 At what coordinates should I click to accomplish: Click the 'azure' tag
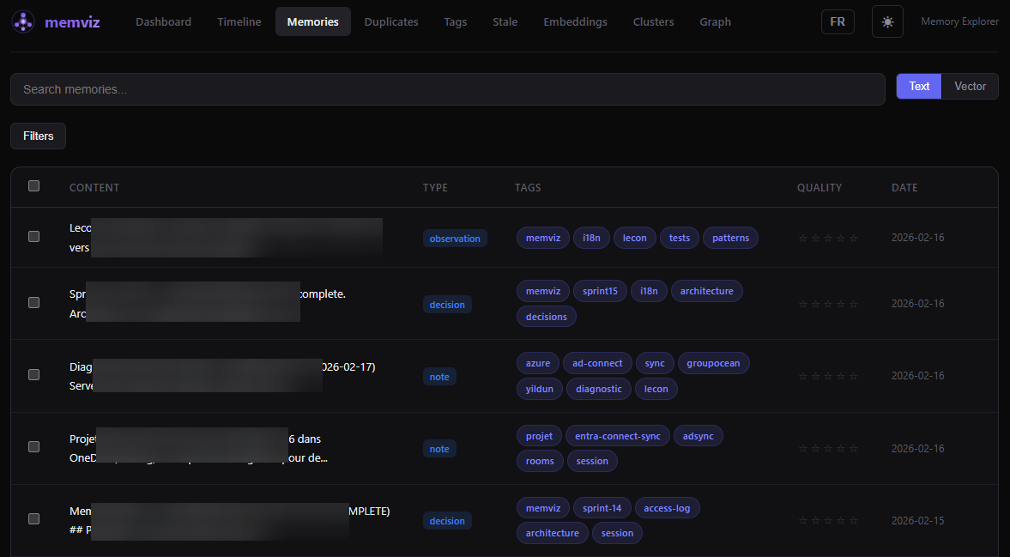538,363
